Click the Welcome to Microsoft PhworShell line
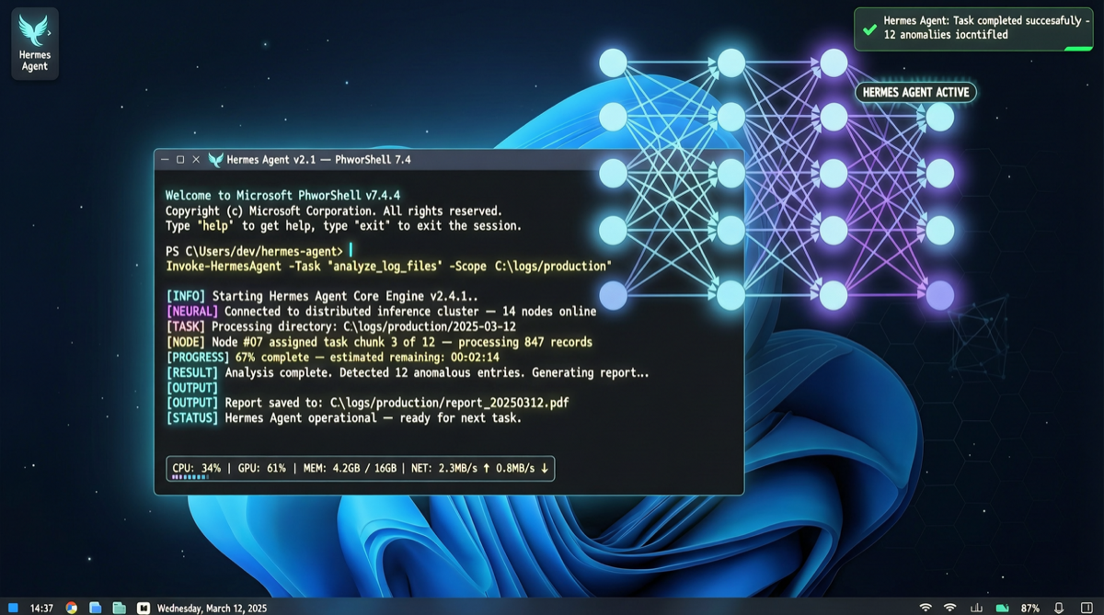1104x615 pixels. tap(282, 196)
